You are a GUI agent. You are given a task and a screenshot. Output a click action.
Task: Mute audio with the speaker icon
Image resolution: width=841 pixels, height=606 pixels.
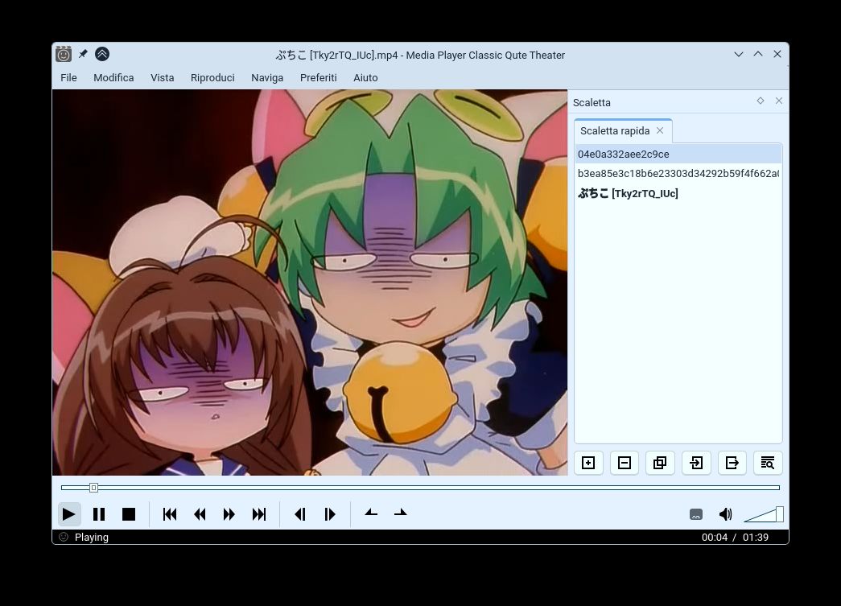(x=724, y=513)
